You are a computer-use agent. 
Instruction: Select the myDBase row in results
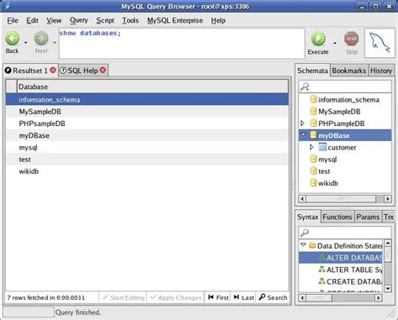147,135
